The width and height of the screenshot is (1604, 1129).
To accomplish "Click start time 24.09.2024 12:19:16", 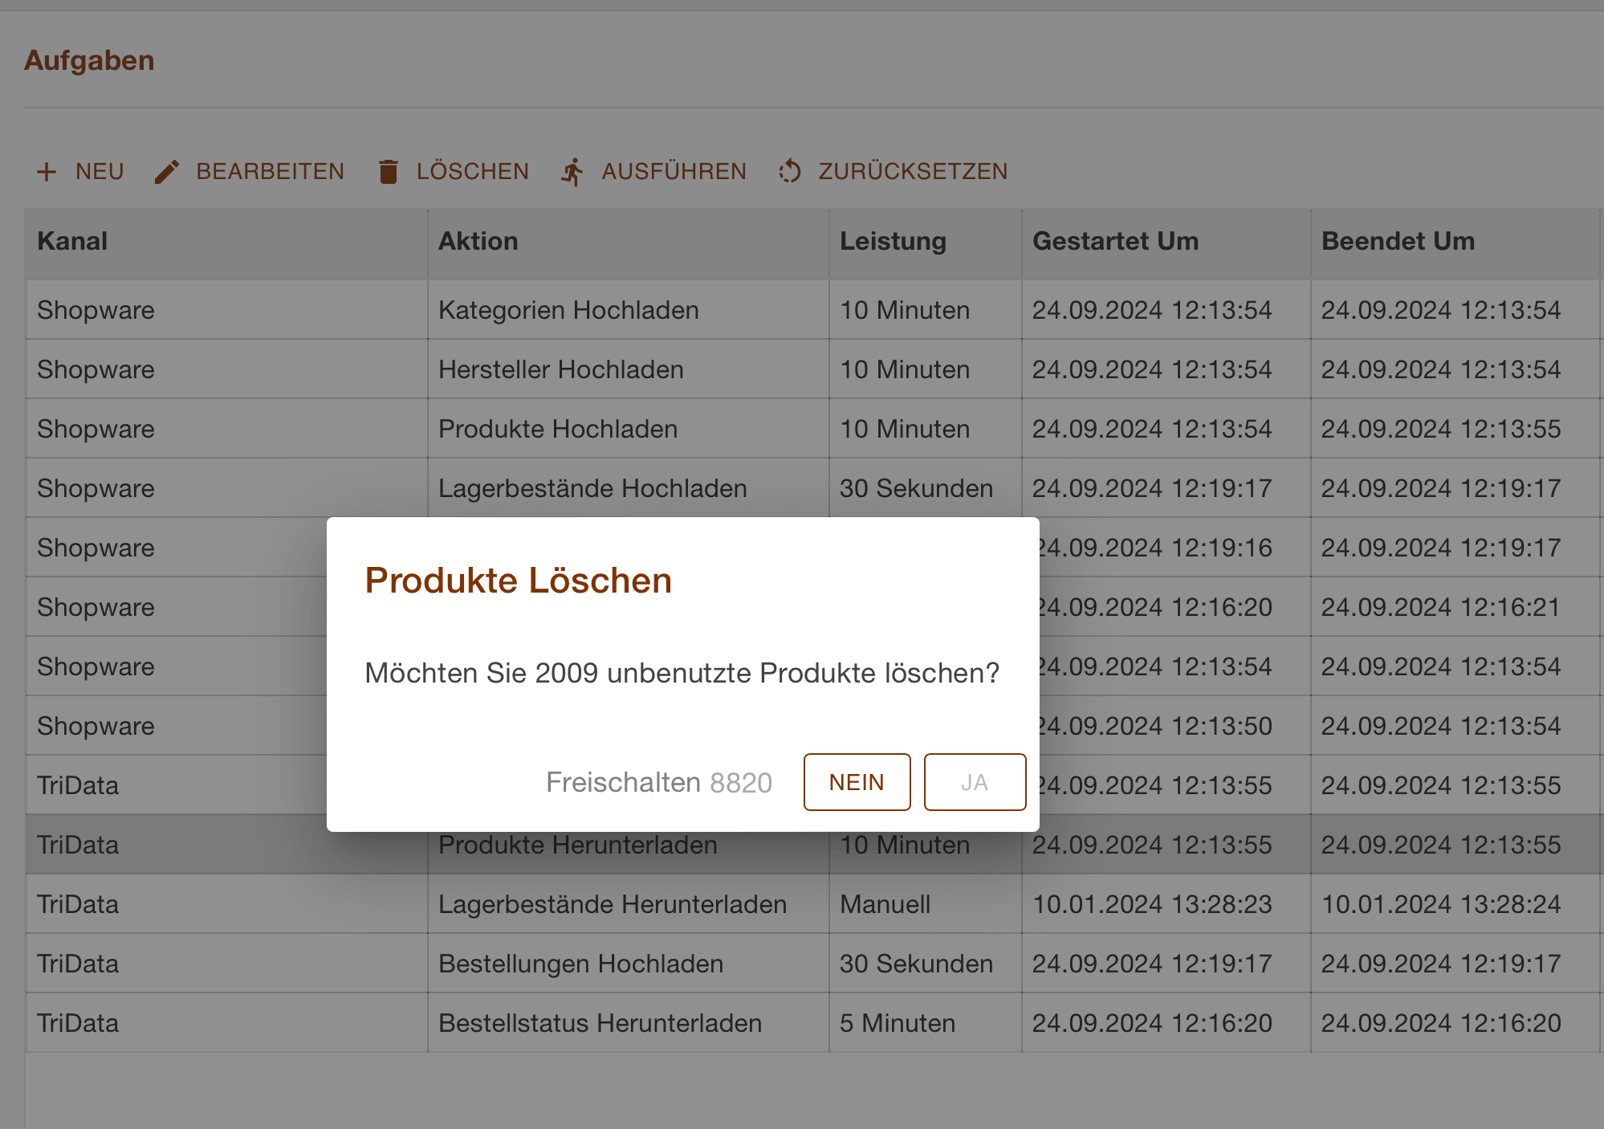I will click(x=1175, y=548).
